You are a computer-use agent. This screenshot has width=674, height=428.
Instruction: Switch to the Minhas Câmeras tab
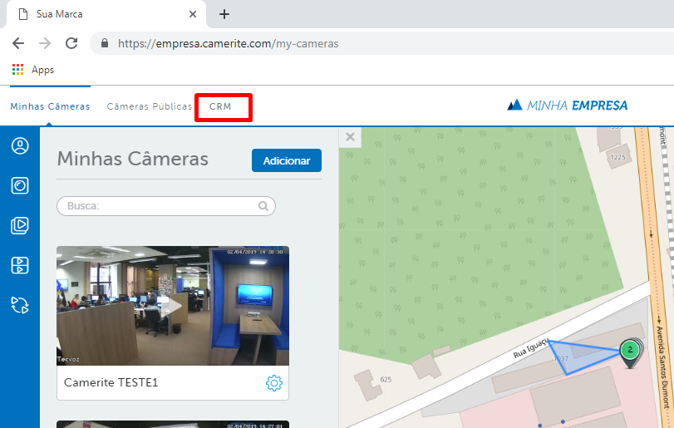50,106
